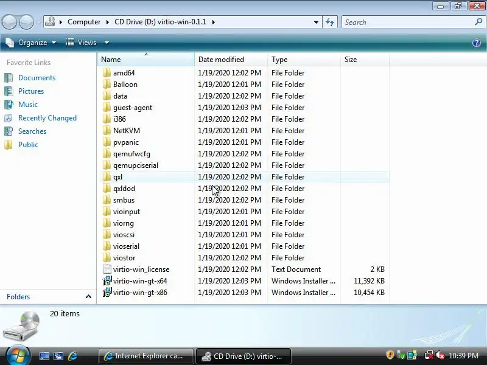Image resolution: width=487 pixels, height=365 pixels.
Task: Click the 11,392 KB size value
Action: pyautogui.click(x=369, y=281)
